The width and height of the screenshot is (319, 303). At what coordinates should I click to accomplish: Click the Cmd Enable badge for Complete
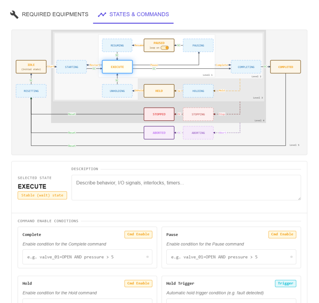pos(138,234)
